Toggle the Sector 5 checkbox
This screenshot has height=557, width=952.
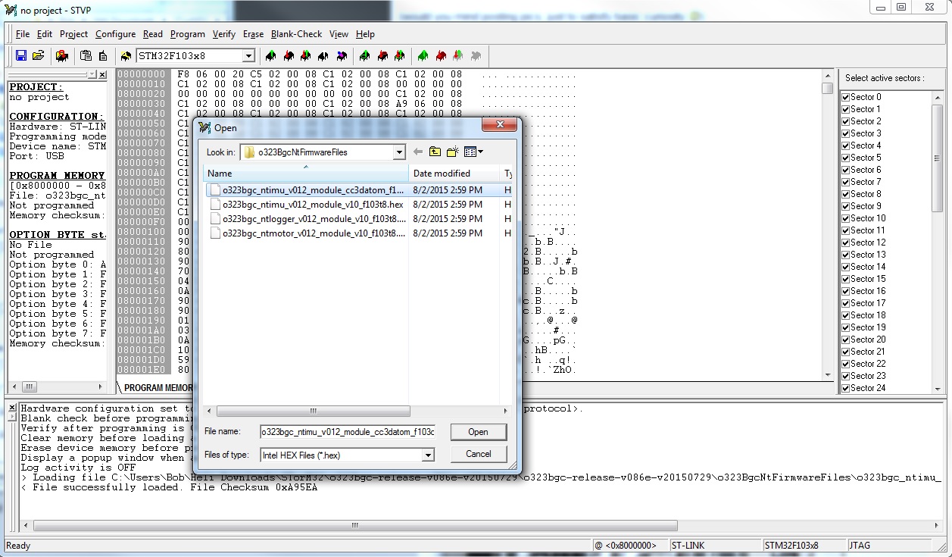pos(846,158)
